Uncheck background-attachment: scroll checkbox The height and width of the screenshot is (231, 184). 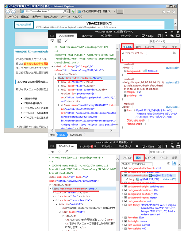point(125,168)
